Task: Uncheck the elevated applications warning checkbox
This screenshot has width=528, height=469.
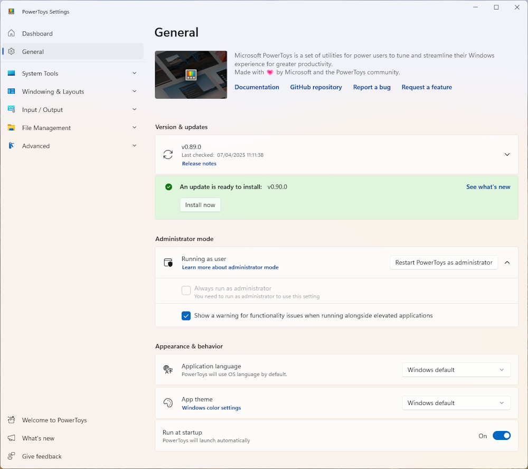Action: 186,316
